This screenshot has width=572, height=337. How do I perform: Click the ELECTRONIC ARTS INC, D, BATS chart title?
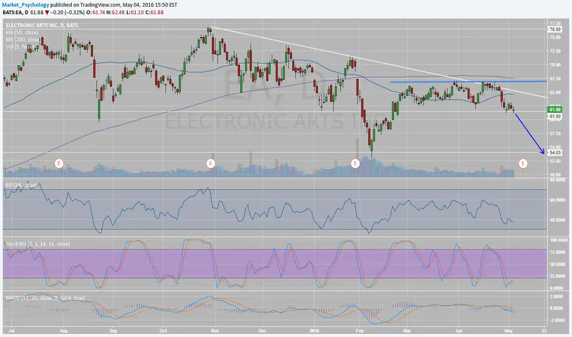click(x=42, y=25)
